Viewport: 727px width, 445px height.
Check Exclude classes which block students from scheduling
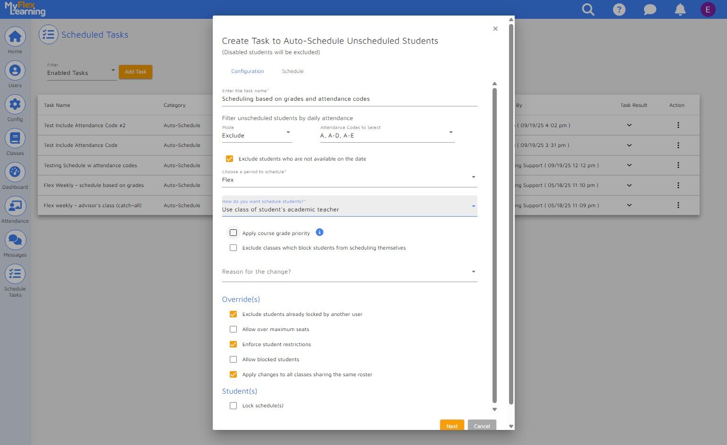233,248
